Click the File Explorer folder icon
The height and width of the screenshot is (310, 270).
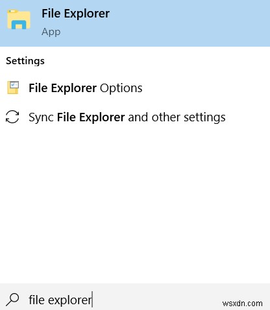[x=19, y=19]
